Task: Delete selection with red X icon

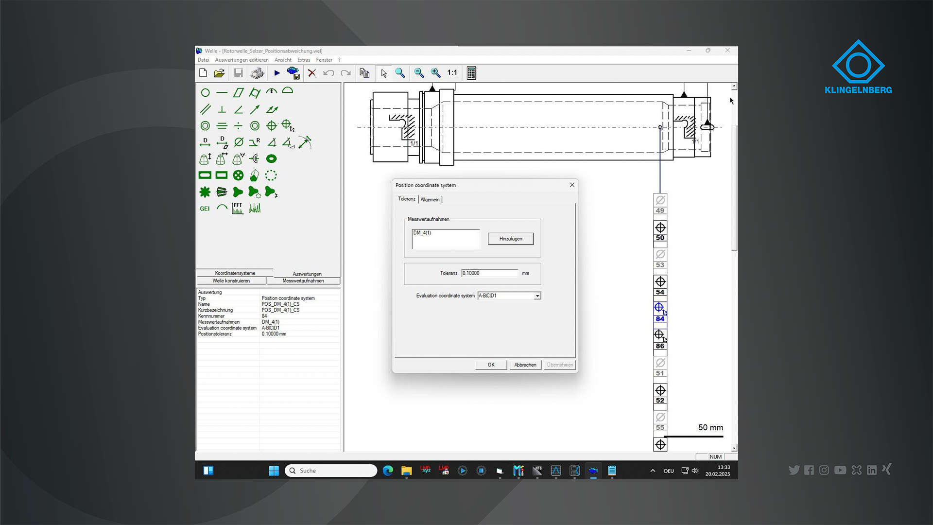Action: (x=312, y=73)
